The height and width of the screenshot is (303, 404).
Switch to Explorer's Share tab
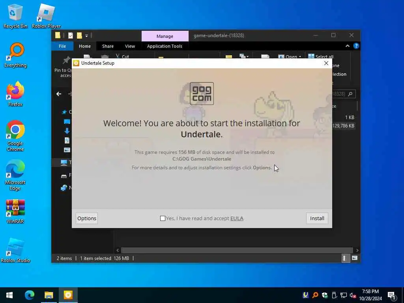click(x=108, y=46)
